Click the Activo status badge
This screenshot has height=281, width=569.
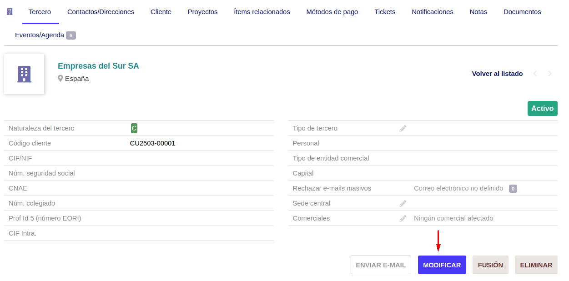click(542, 109)
